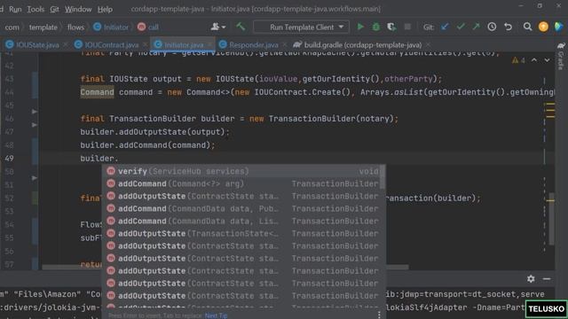
Task: Click the editor vertical scrollbar
Action: pos(551,219)
